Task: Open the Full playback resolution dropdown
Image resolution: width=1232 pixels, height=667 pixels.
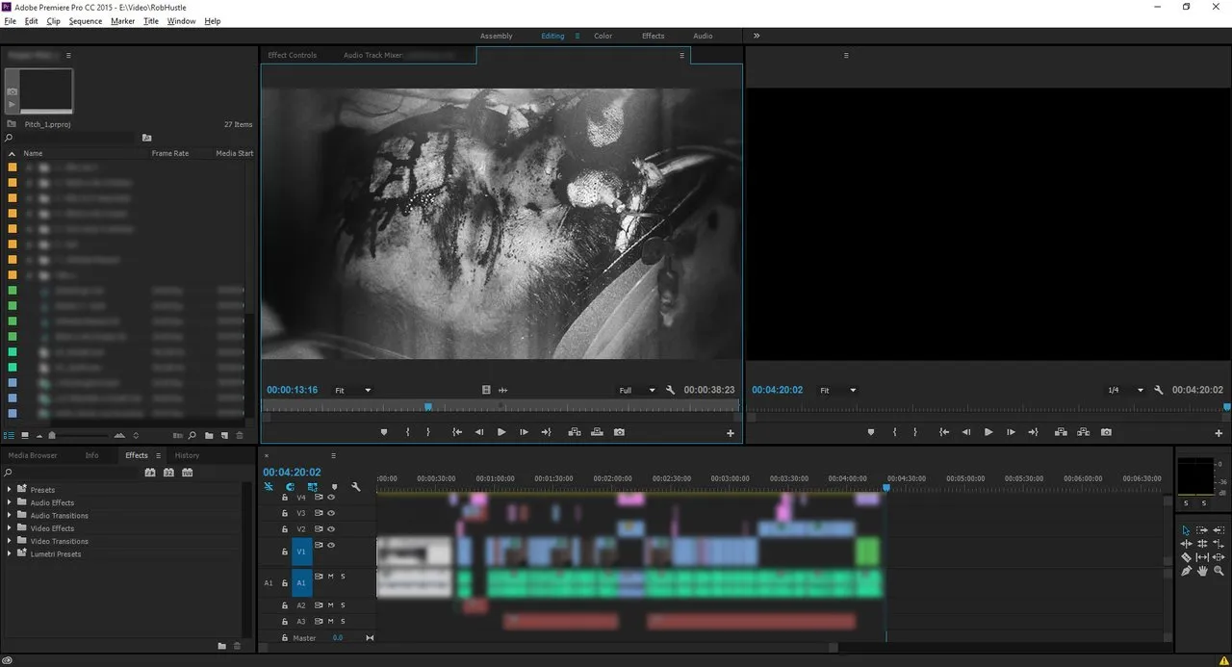Action: (x=637, y=391)
